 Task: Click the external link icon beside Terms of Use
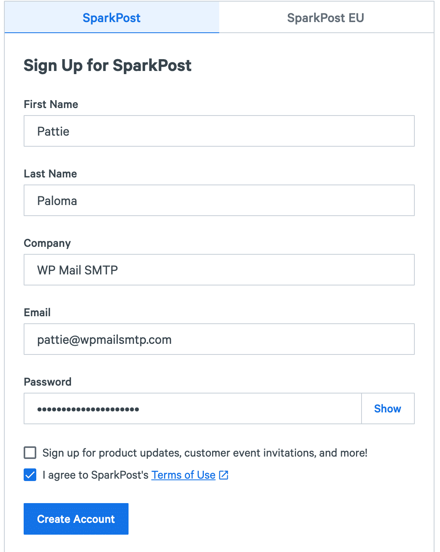(x=223, y=475)
